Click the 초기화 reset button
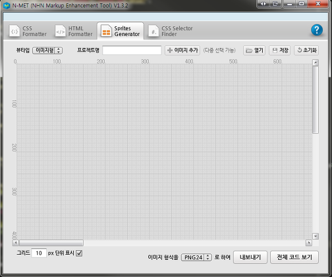Viewport: 332px width, 277px height. click(306, 50)
